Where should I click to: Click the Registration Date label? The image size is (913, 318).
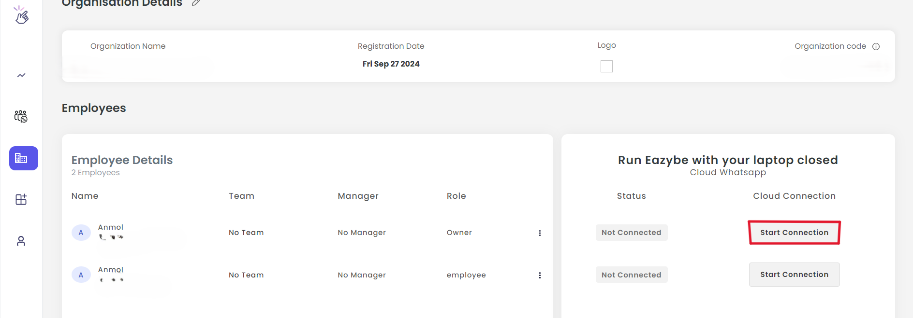click(x=391, y=46)
